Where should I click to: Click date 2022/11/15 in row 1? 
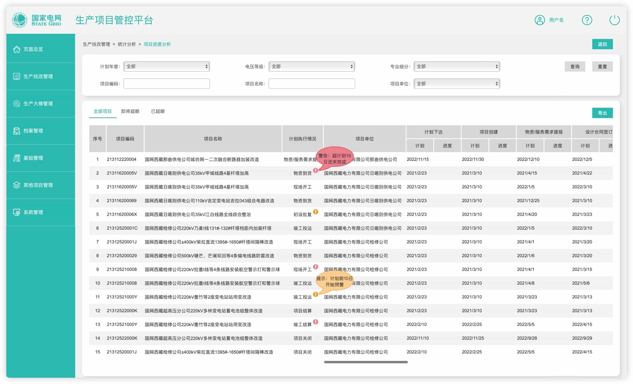tap(418, 160)
